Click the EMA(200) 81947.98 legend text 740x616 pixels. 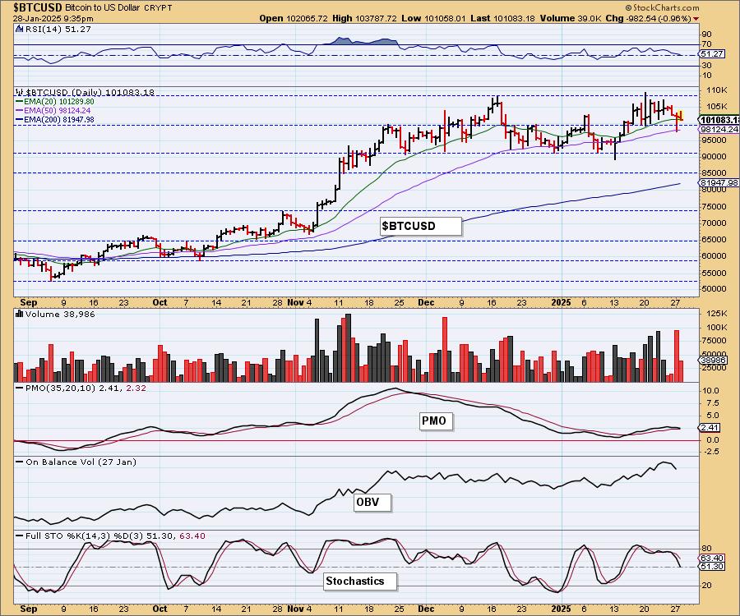pos(59,120)
